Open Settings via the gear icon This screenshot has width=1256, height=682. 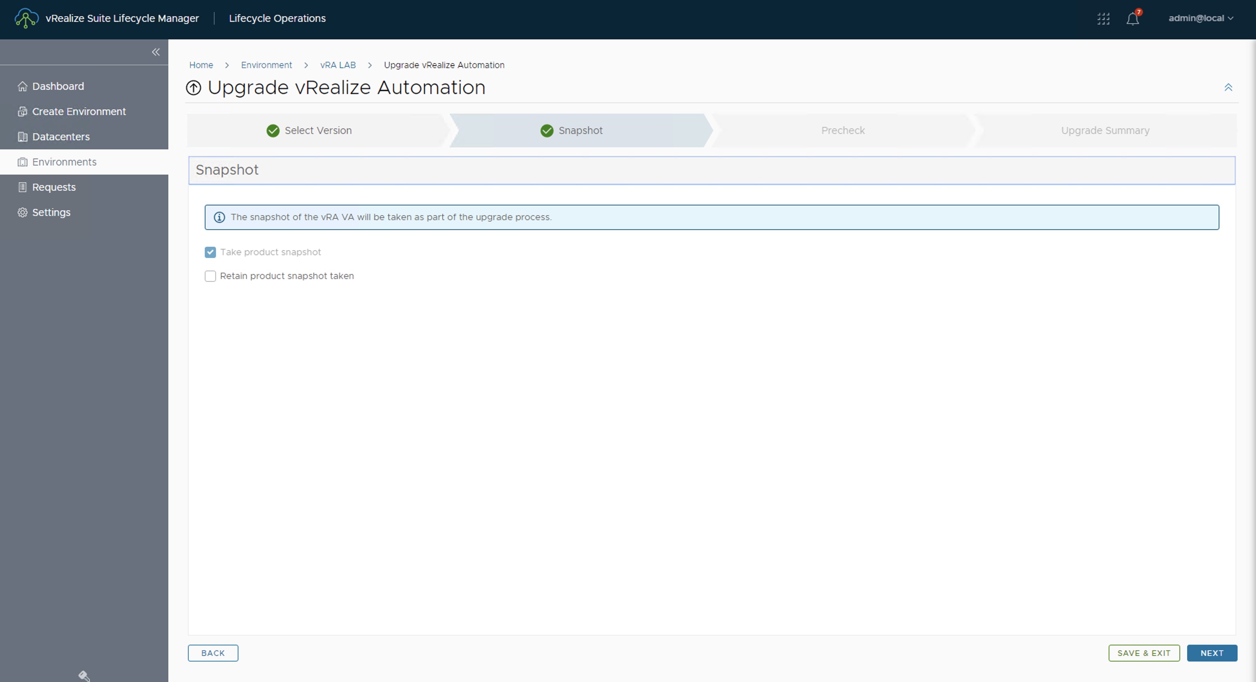22,212
